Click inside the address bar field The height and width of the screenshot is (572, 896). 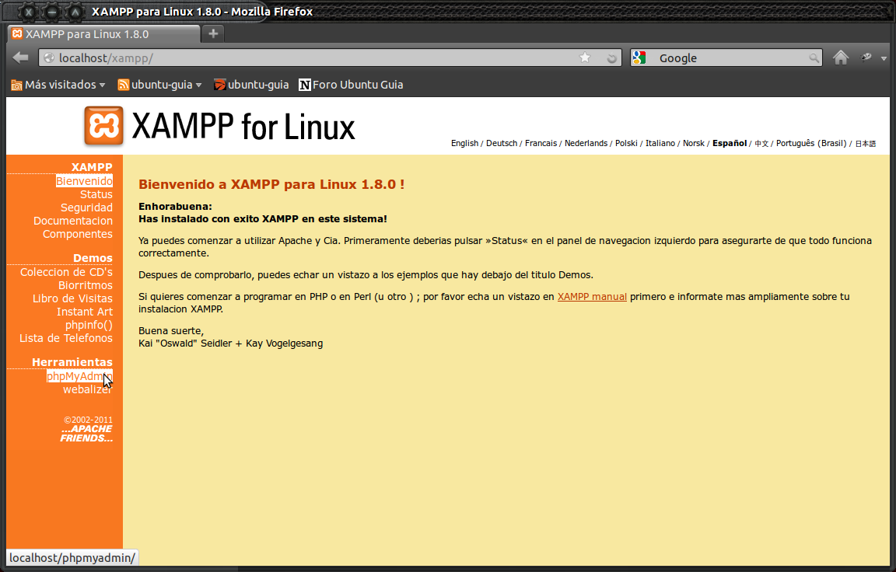(x=311, y=57)
